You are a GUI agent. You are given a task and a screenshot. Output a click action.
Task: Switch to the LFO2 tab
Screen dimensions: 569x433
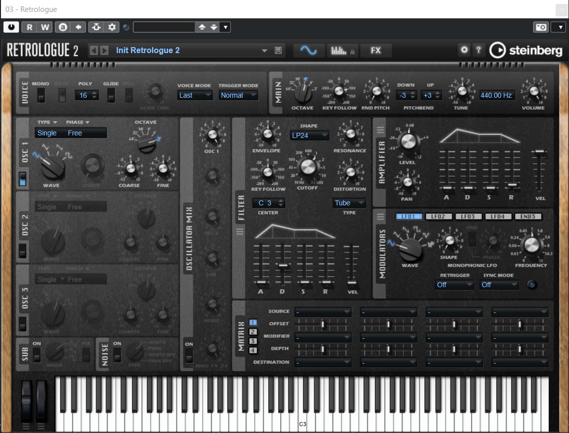[438, 216]
